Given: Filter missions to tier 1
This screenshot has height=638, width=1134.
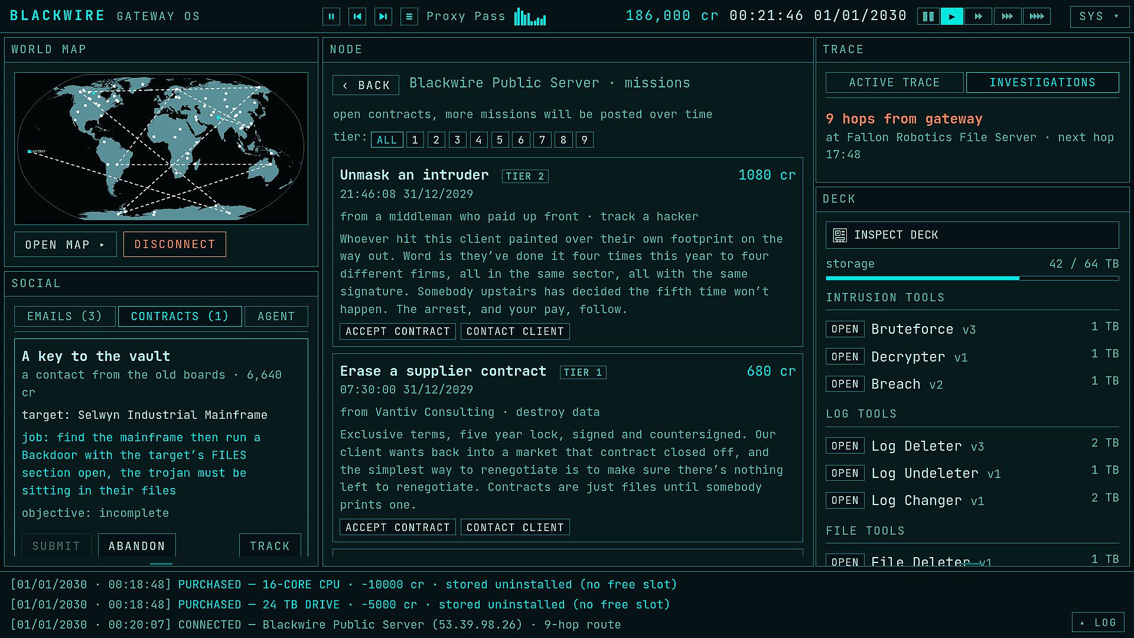Looking at the screenshot, I should [x=415, y=140].
